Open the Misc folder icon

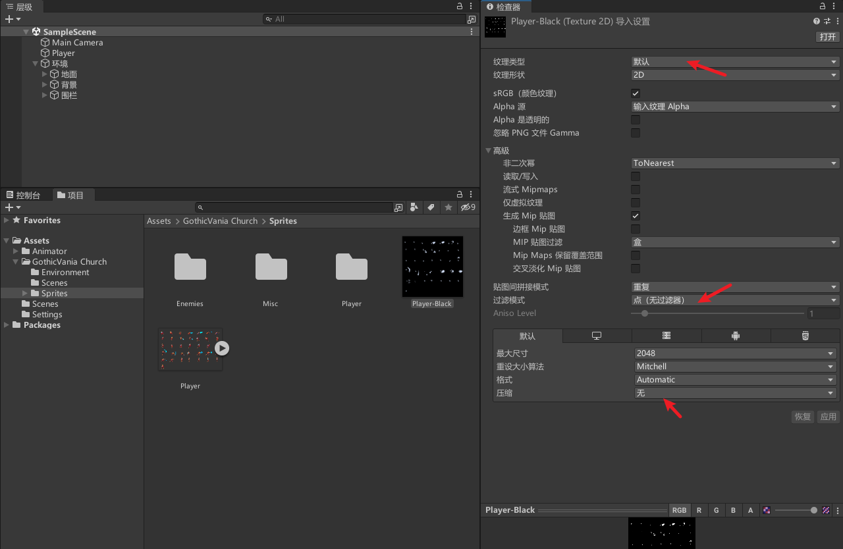point(271,267)
